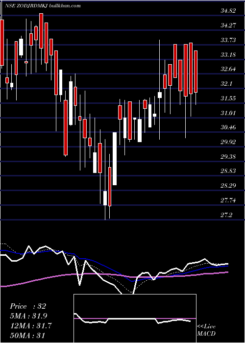Screen dimensions: 245x343
Task: Click the 29.92 price axis label
Action: (x=228, y=142)
